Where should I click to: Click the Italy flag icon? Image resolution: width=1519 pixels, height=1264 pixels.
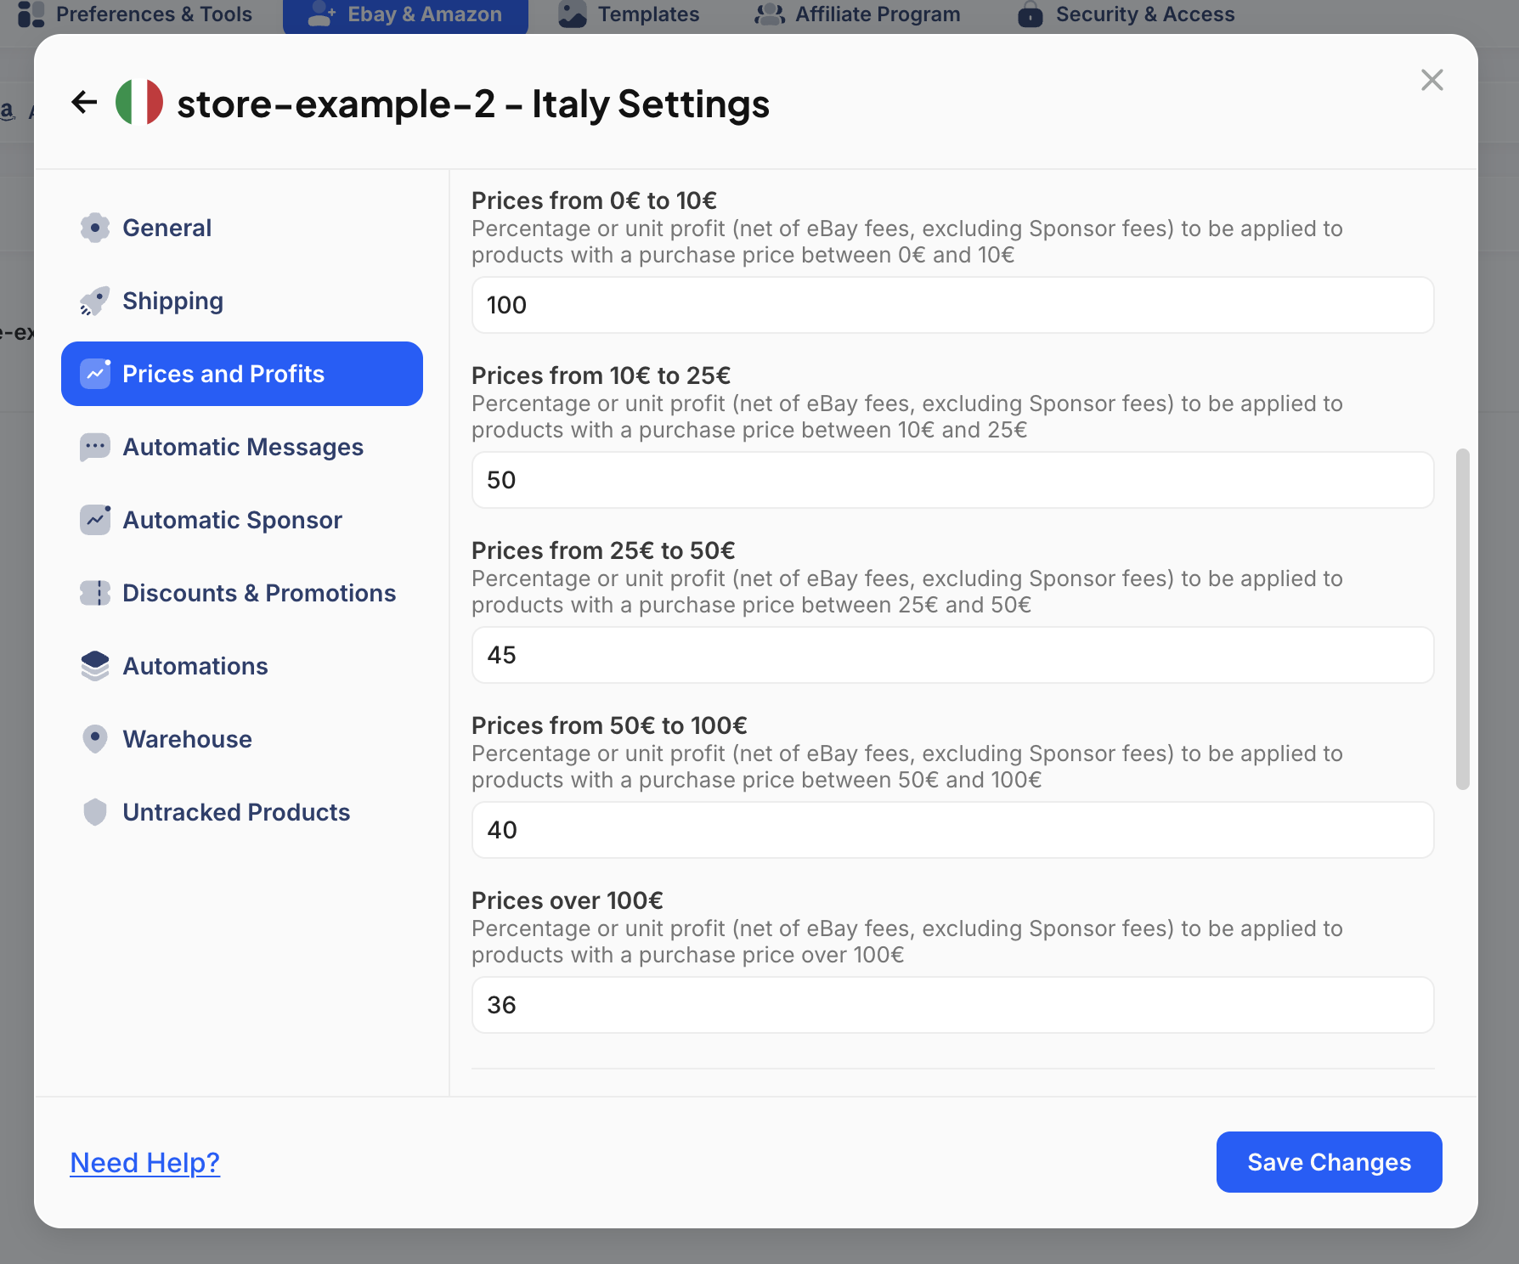coord(139,103)
